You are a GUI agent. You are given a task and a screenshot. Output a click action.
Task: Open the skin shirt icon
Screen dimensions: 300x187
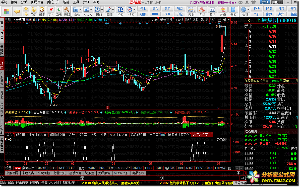[x=254, y=2]
